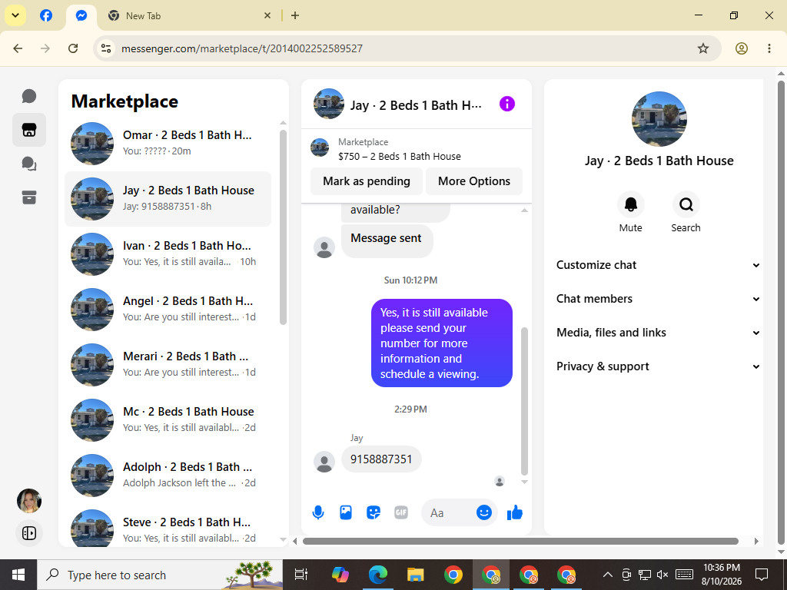
Task: Open Chrome three-dot menu
Action: point(769,48)
